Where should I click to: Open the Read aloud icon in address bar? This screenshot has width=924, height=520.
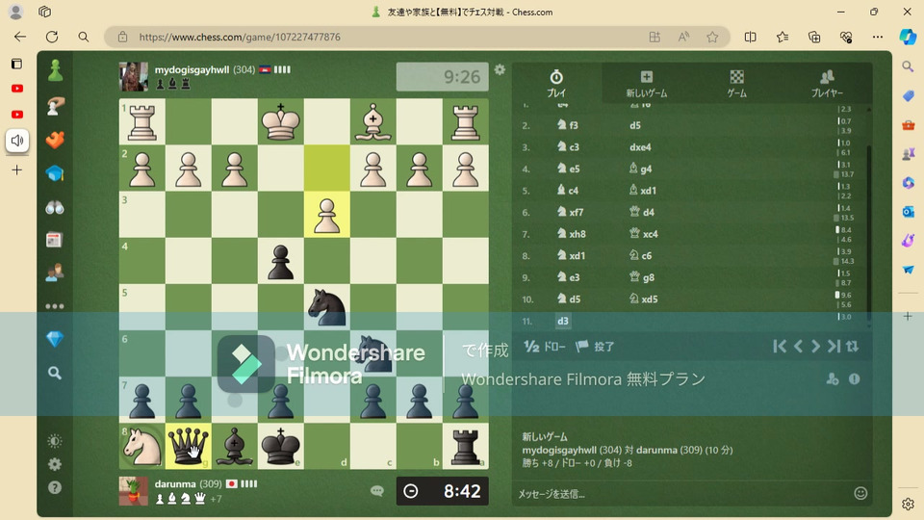tap(683, 38)
